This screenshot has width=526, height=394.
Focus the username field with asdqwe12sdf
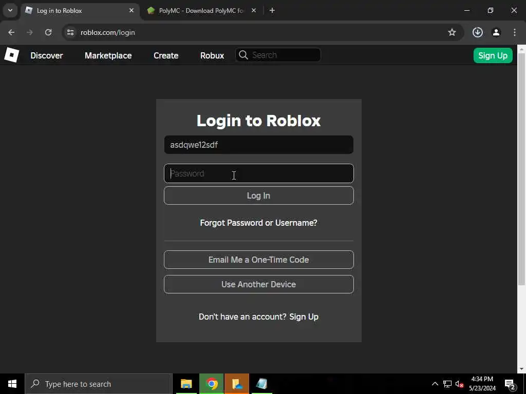click(x=259, y=145)
